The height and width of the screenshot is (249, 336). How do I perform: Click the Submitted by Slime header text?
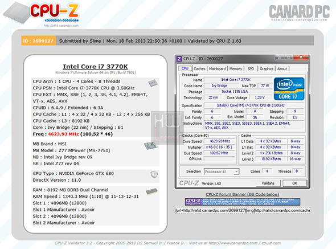pos(80,41)
